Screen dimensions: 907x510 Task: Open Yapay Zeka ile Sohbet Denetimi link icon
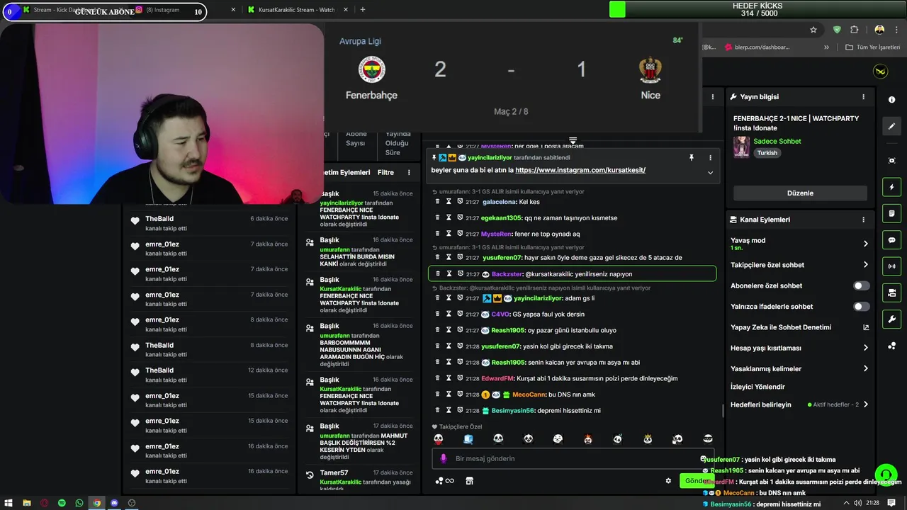click(x=865, y=327)
